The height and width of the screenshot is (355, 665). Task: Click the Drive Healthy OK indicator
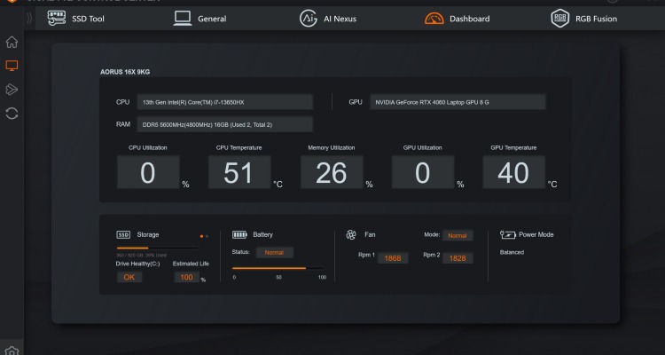click(x=129, y=277)
